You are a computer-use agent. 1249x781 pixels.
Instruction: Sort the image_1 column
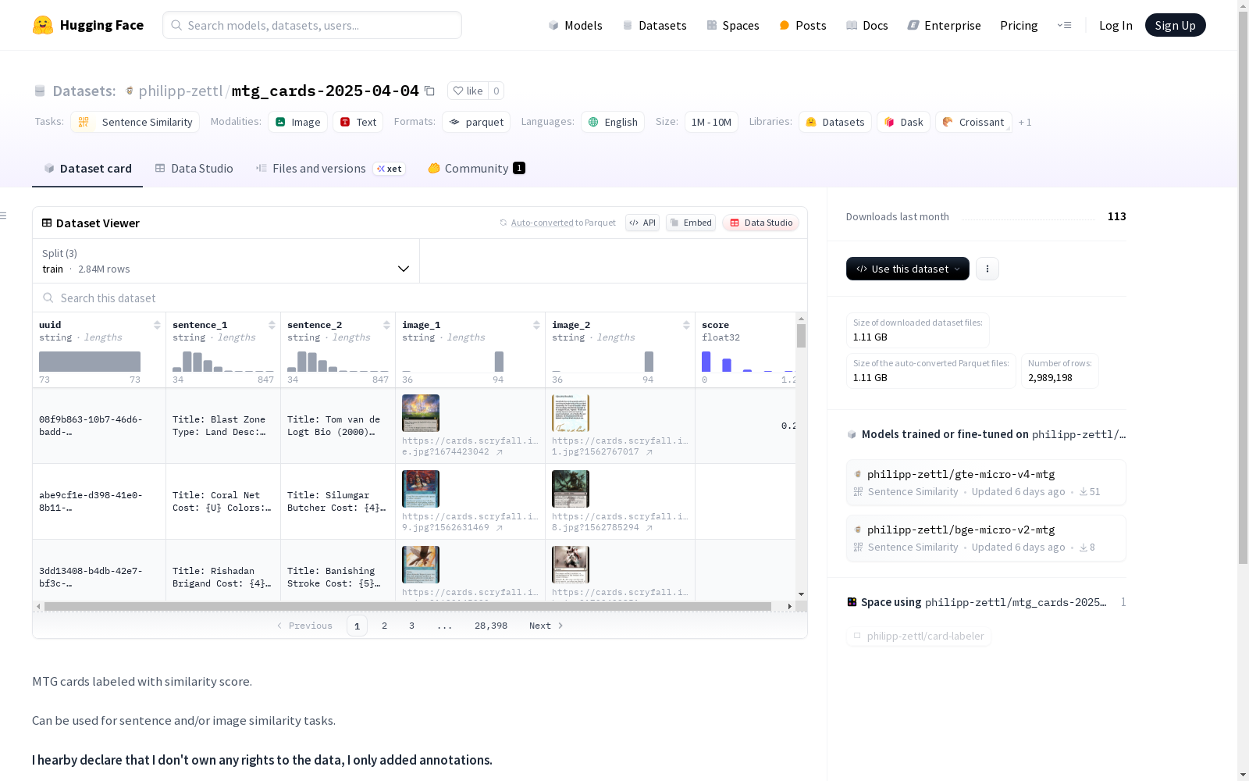click(x=536, y=325)
